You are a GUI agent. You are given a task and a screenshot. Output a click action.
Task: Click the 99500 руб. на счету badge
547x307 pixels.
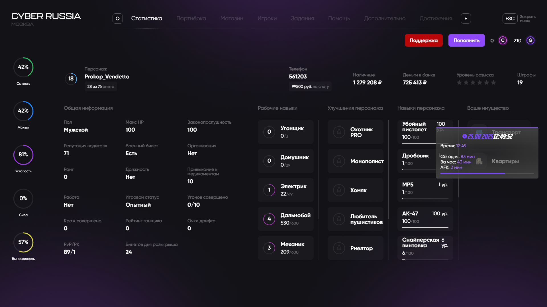[310, 86]
